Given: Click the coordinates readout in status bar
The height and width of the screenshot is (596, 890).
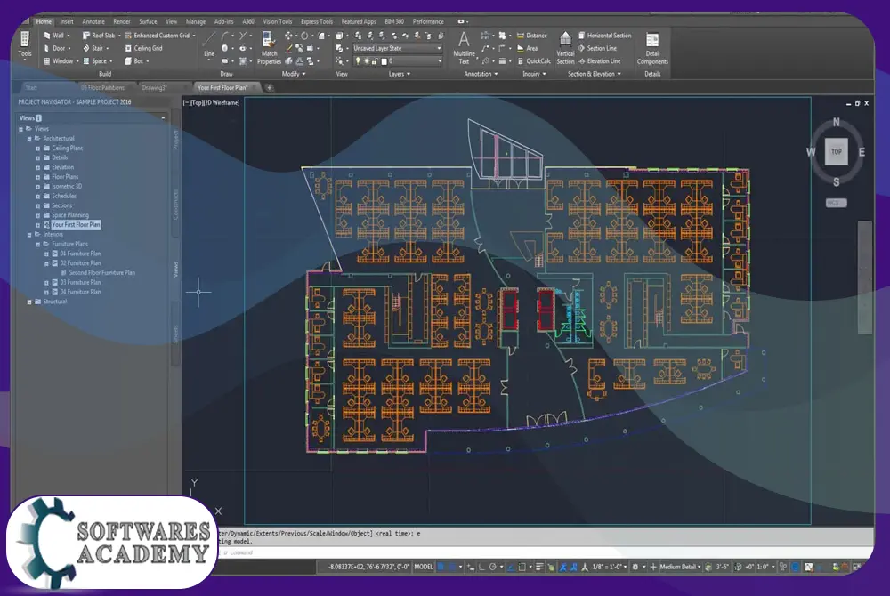Looking at the screenshot, I should click(368, 567).
